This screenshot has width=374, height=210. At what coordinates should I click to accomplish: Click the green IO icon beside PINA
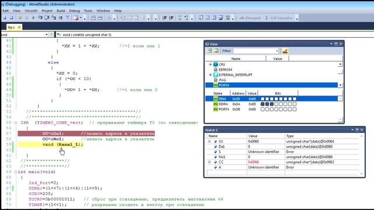tap(216, 99)
